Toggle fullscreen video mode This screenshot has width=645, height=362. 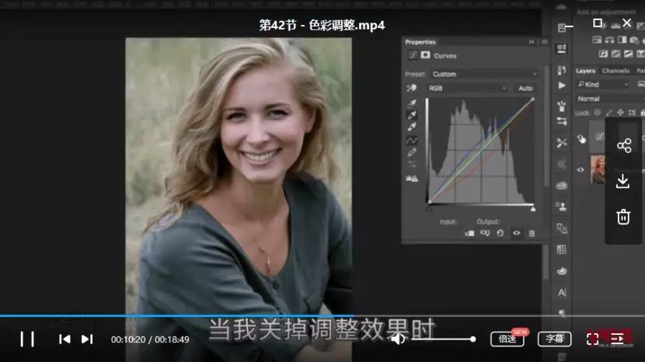tap(592, 339)
